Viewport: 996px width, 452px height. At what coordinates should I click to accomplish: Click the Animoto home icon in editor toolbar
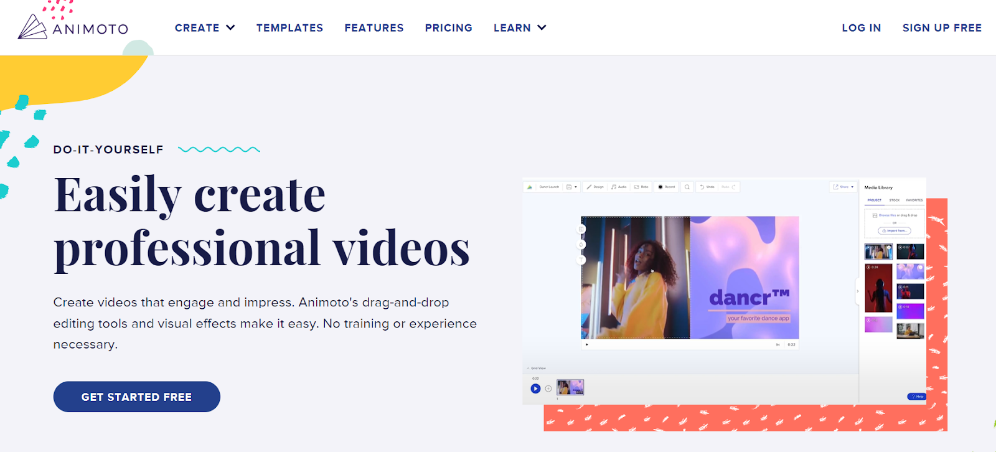(x=530, y=187)
